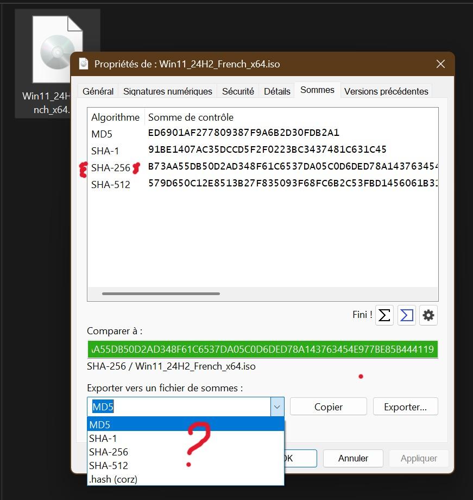Click the horizontal scrollbar of the checksum list

pyautogui.click(x=161, y=293)
